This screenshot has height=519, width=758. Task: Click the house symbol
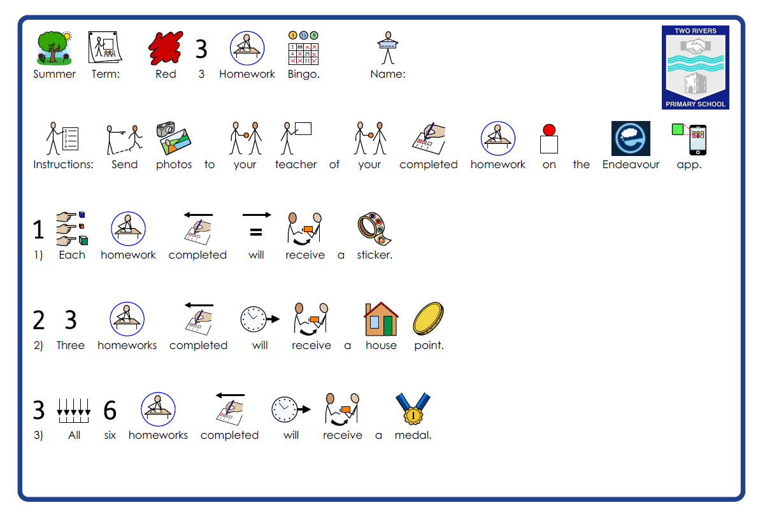[381, 319]
